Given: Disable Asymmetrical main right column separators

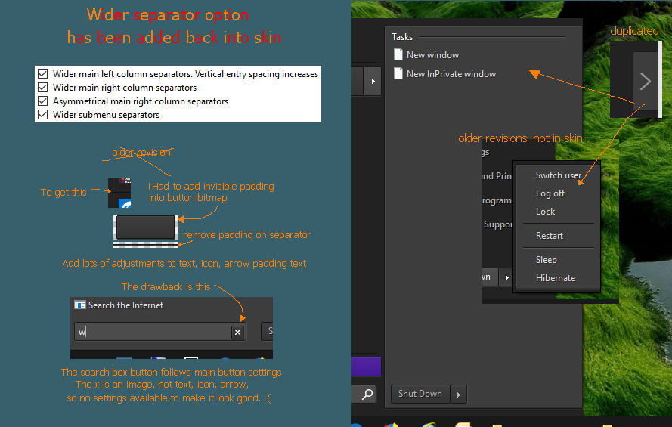Looking at the screenshot, I should click(43, 101).
